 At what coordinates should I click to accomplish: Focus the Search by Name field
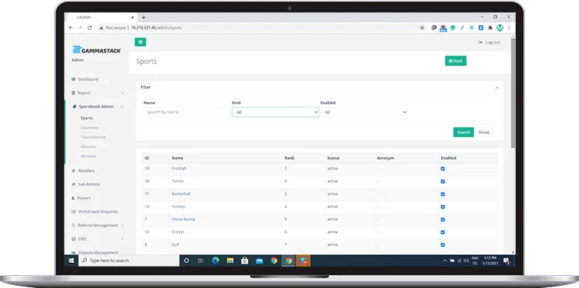[x=187, y=112]
